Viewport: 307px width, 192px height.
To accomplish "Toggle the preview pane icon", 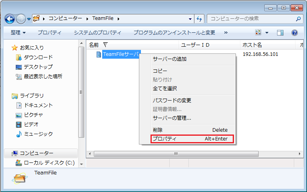I will 280,33.
